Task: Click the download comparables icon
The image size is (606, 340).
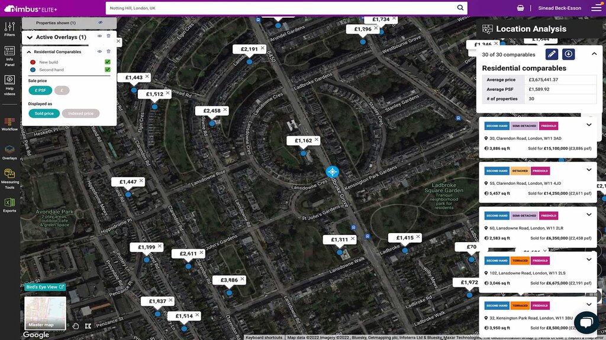Action: tap(569, 54)
